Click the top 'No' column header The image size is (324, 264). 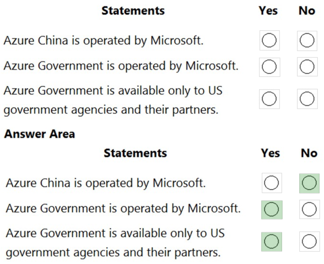[x=307, y=11]
